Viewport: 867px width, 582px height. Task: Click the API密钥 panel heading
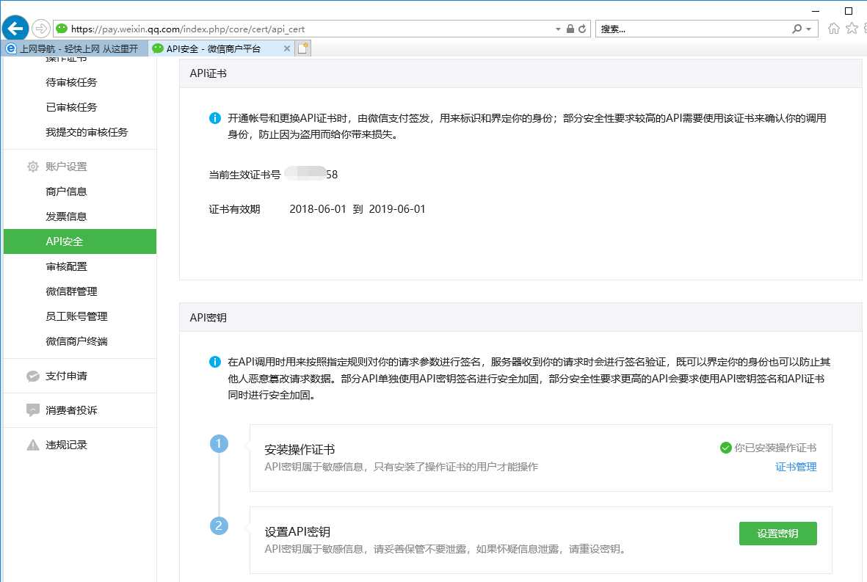pyautogui.click(x=208, y=318)
